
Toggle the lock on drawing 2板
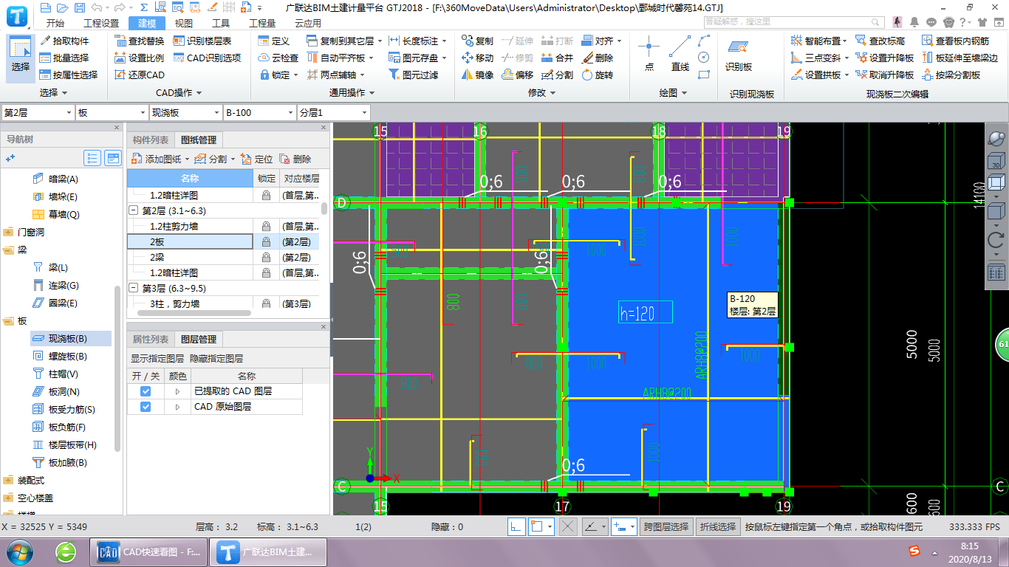point(266,242)
